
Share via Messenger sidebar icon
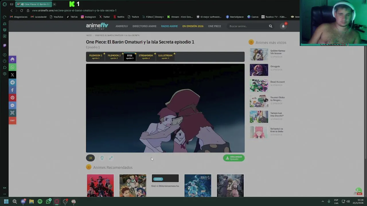pyautogui.click(x=12, y=105)
